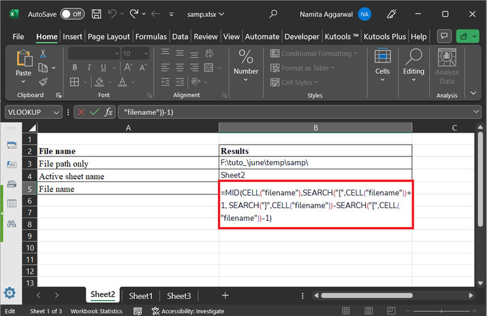Image resolution: width=487 pixels, height=316 pixels.
Task: Click the Format Painter brush icon
Action: click(x=44, y=81)
